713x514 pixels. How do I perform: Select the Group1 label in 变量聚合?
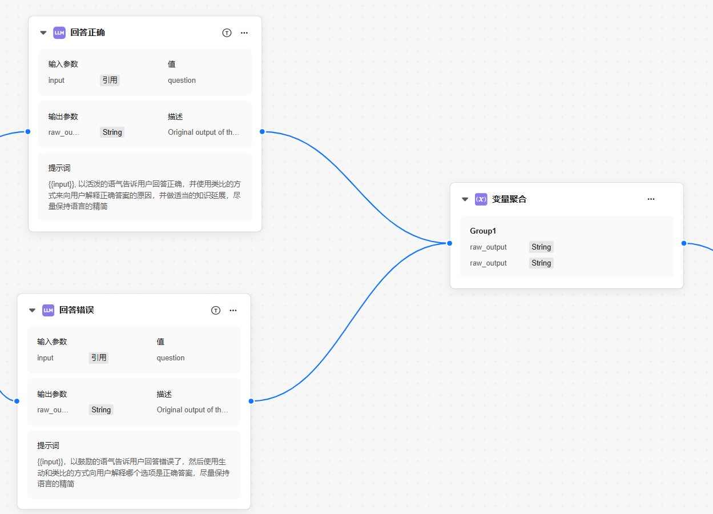coord(483,231)
